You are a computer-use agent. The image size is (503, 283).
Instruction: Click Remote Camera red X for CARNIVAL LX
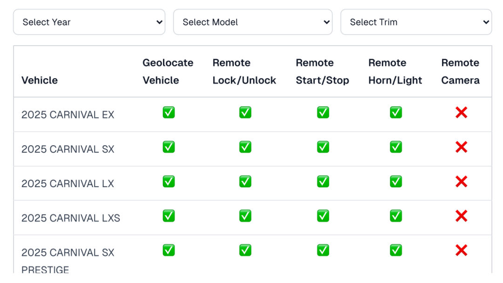tap(461, 182)
